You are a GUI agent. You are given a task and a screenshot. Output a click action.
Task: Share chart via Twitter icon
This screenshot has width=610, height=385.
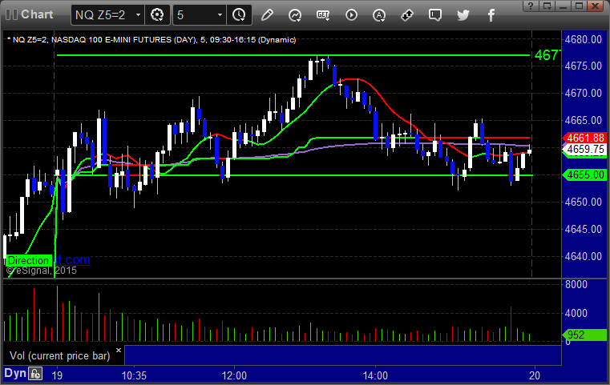click(x=463, y=15)
